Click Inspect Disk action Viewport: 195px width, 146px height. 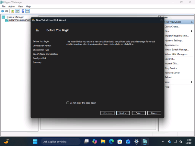pos(172,63)
